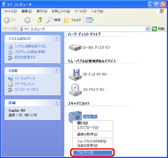Click the system information icon in task panel

coord(10,47)
